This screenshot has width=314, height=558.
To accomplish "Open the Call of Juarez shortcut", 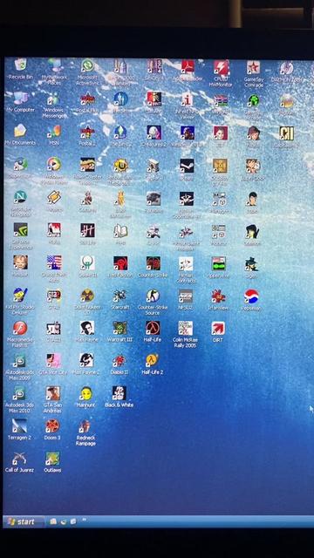I will coord(19,459).
